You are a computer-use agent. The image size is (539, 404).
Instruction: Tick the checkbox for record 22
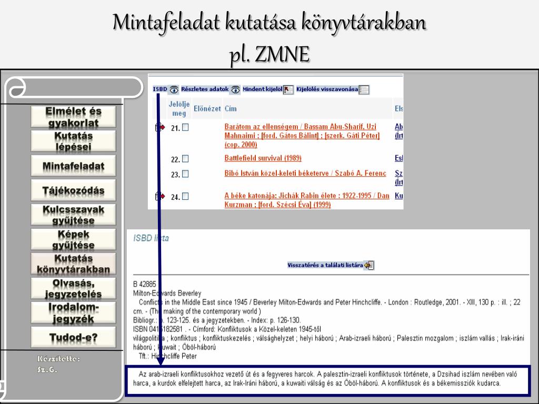click(x=185, y=159)
